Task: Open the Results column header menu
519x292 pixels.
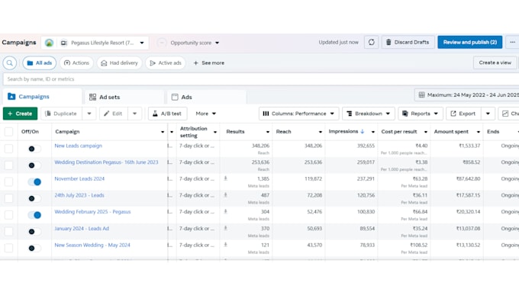Action: (x=267, y=132)
